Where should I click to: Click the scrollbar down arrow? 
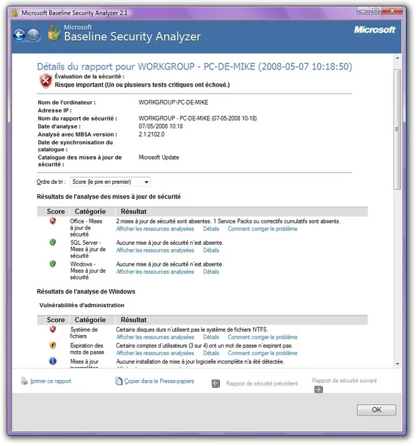[x=397, y=363]
